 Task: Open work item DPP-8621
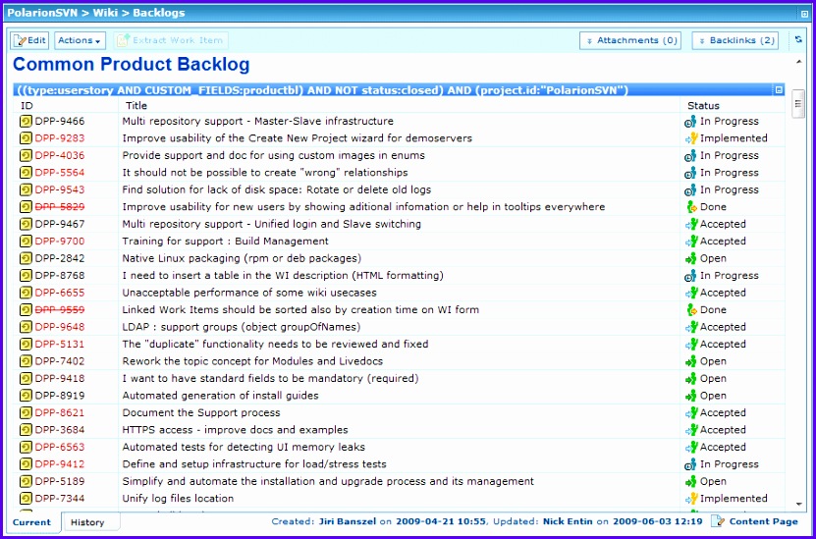point(60,413)
